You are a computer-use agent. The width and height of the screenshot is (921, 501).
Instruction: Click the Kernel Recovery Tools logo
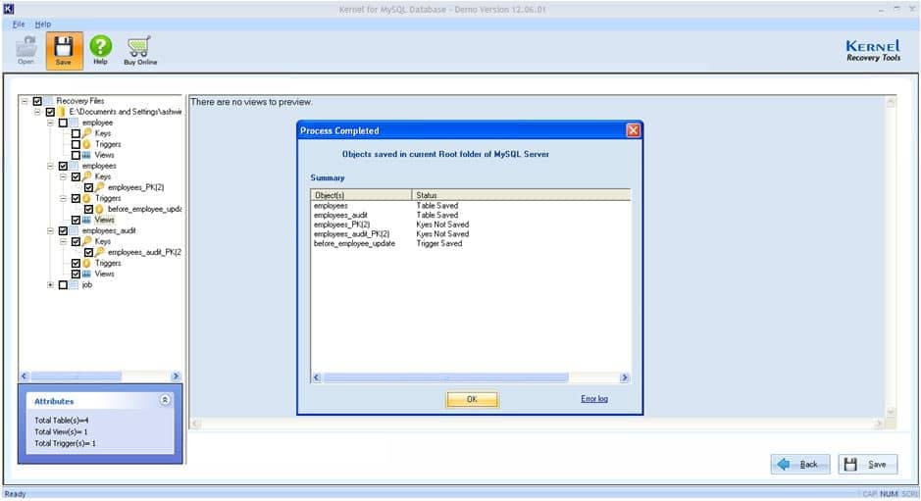[x=873, y=51]
